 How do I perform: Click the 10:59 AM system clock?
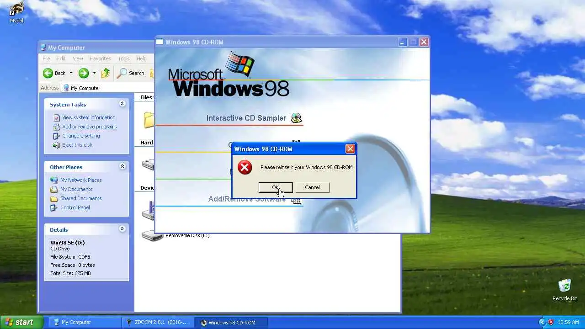[569, 322]
